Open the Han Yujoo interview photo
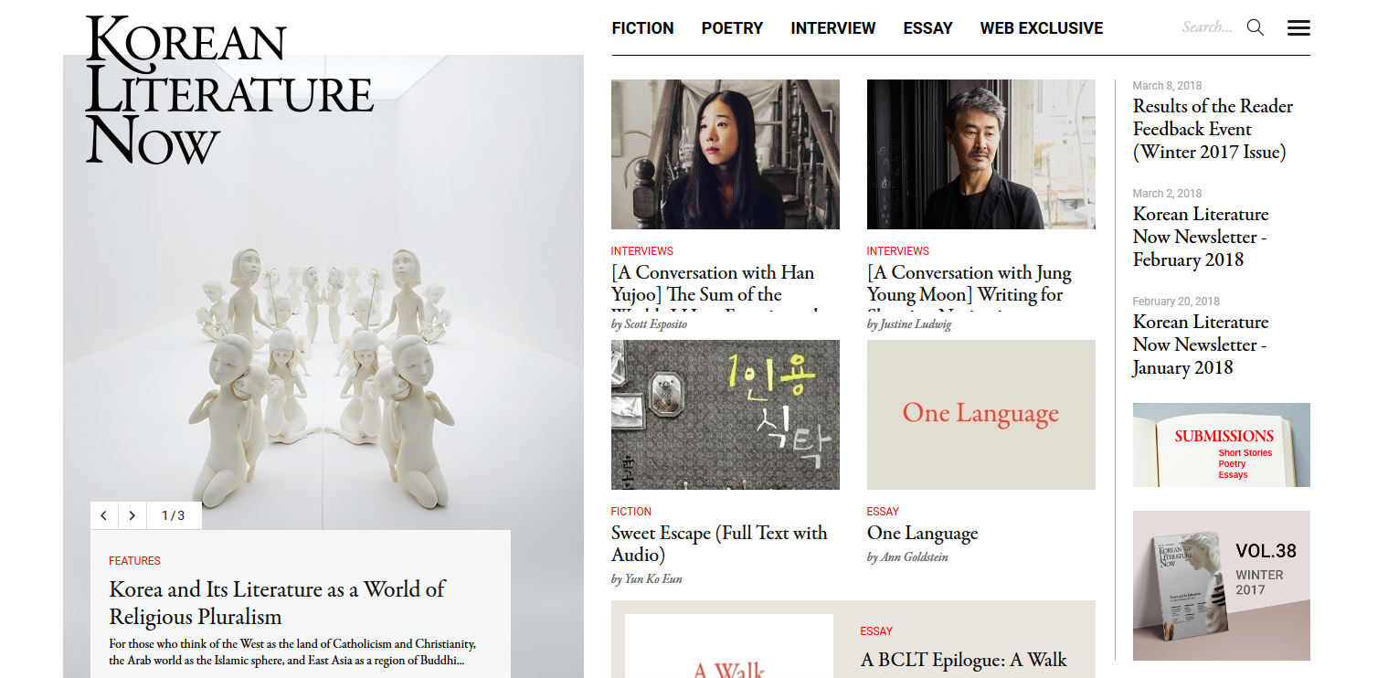Viewport: 1388px width, 678px height. point(725,154)
